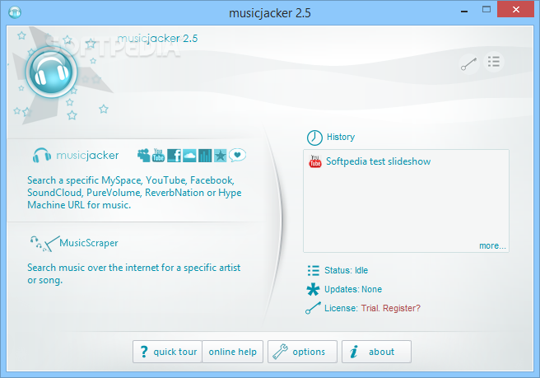Open the Softpedia test slideshow history entry

[378, 161]
